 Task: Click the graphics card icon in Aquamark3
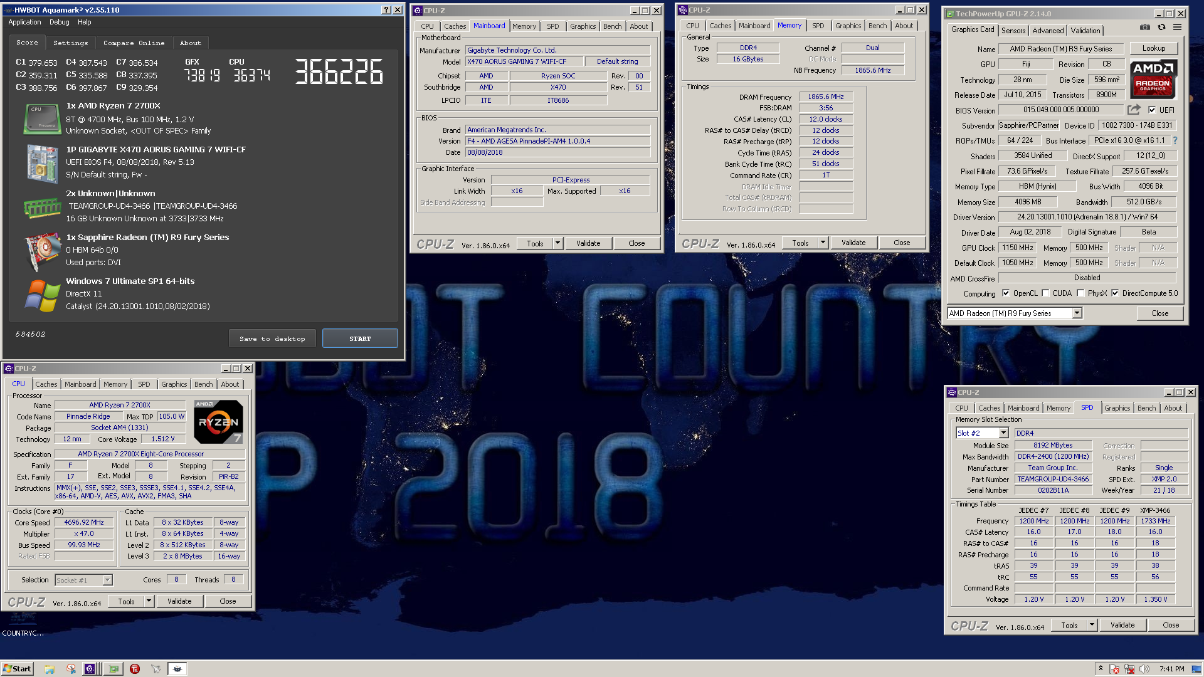pos(41,251)
